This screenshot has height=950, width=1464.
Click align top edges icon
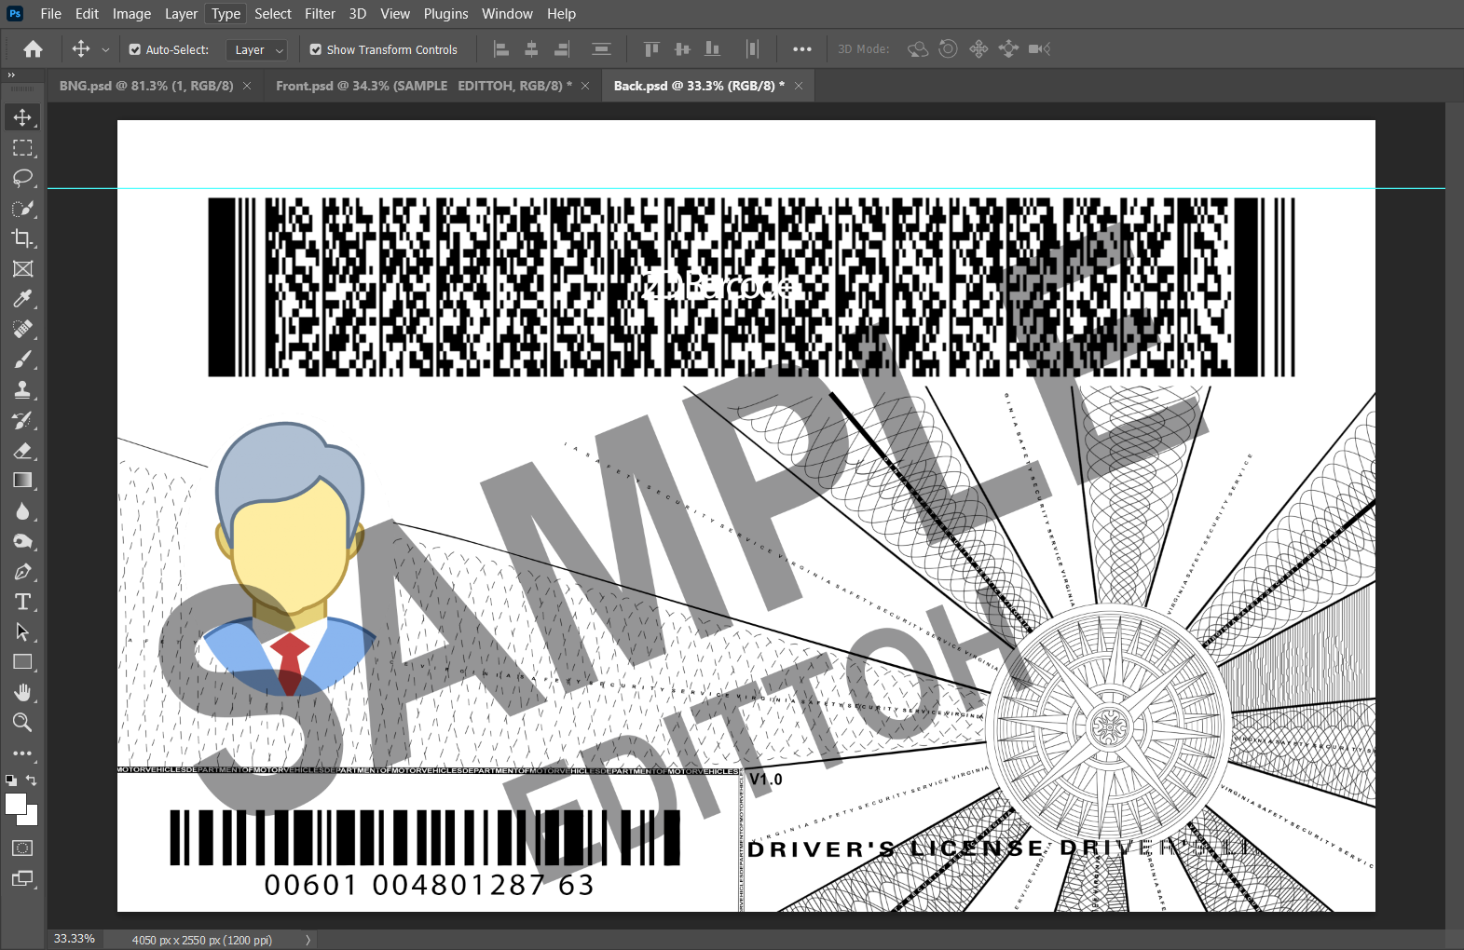coord(651,49)
